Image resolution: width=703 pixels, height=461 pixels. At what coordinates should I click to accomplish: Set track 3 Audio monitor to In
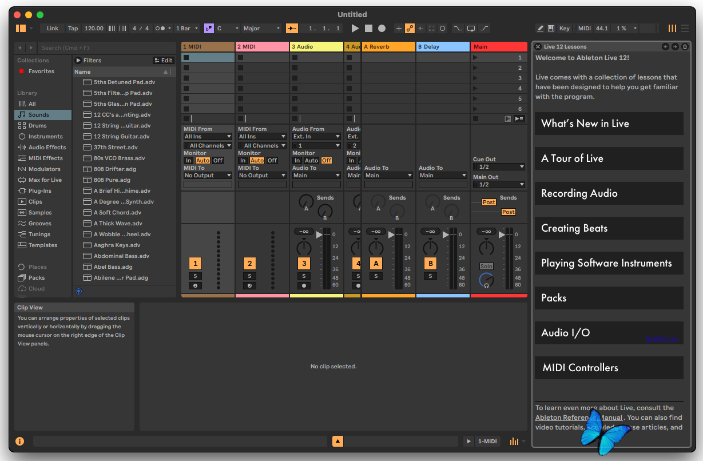tap(297, 161)
